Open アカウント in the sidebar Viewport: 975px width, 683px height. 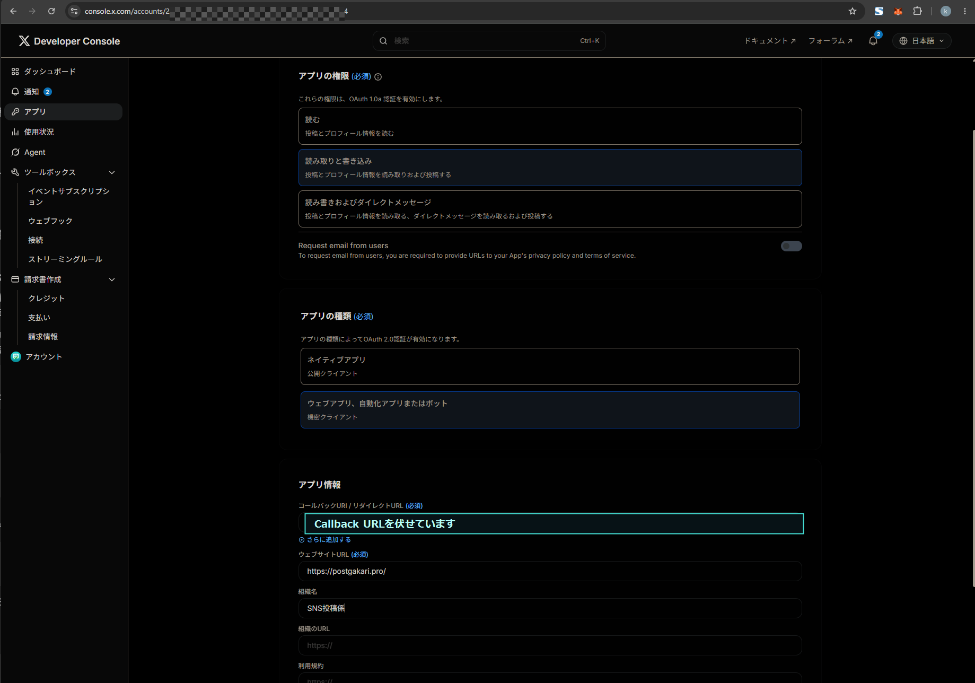64,357
